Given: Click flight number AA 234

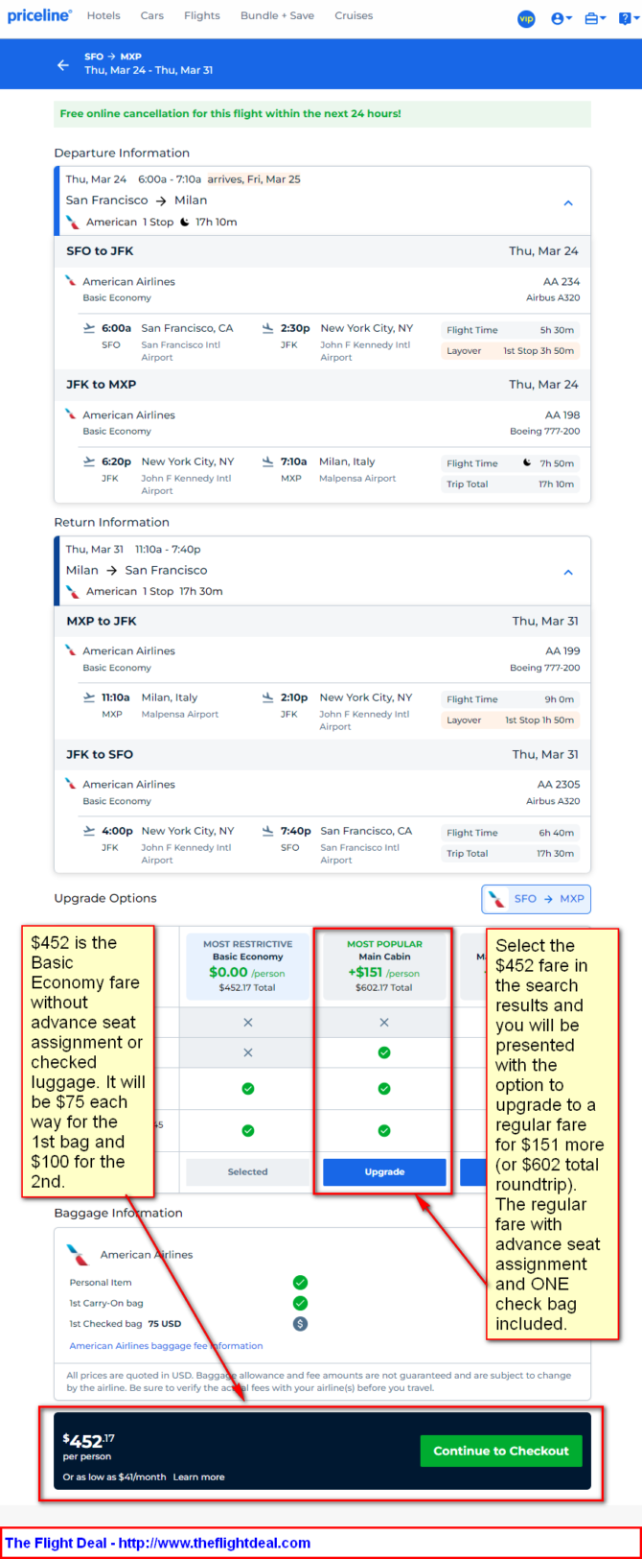Looking at the screenshot, I should tap(562, 281).
